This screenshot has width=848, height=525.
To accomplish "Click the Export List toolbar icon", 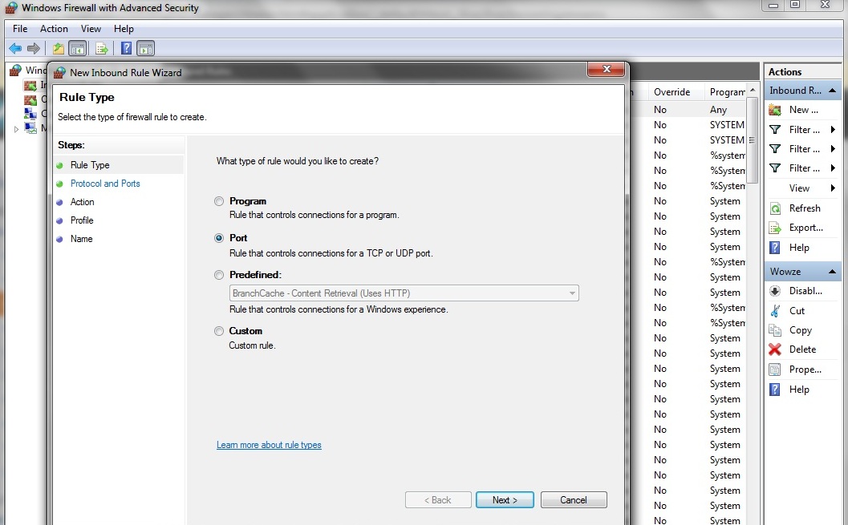I will (102, 49).
